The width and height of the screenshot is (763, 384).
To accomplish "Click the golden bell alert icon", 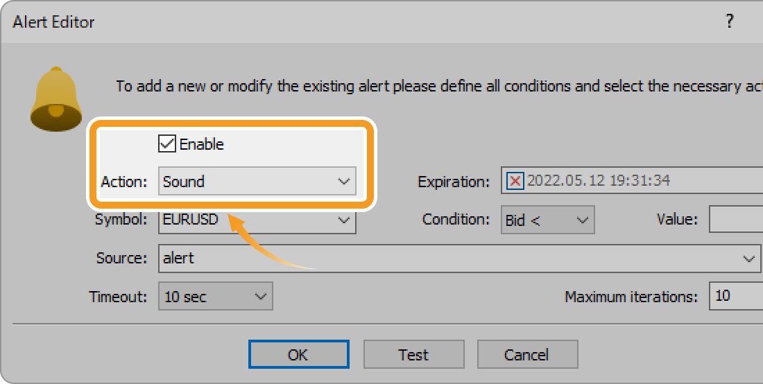I will click(x=56, y=100).
